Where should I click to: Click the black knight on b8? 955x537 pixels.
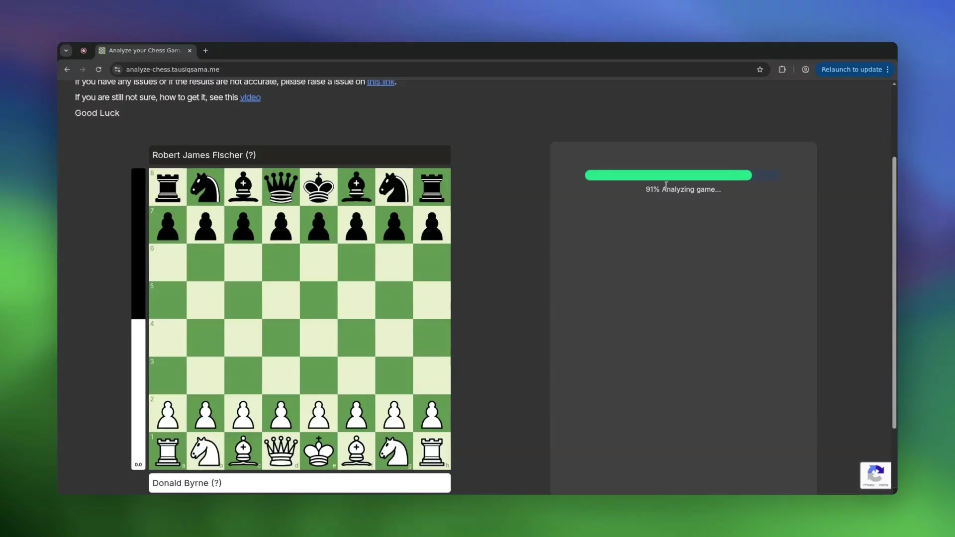(205, 187)
